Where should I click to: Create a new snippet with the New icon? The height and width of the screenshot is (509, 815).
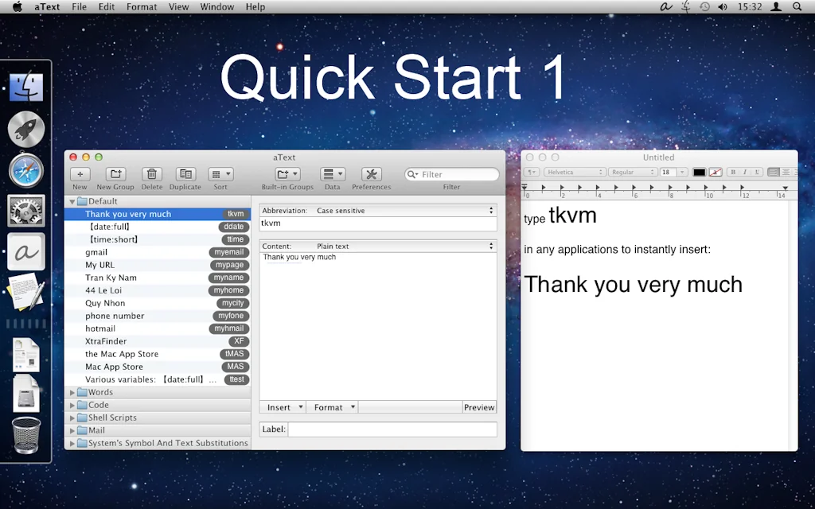80,175
